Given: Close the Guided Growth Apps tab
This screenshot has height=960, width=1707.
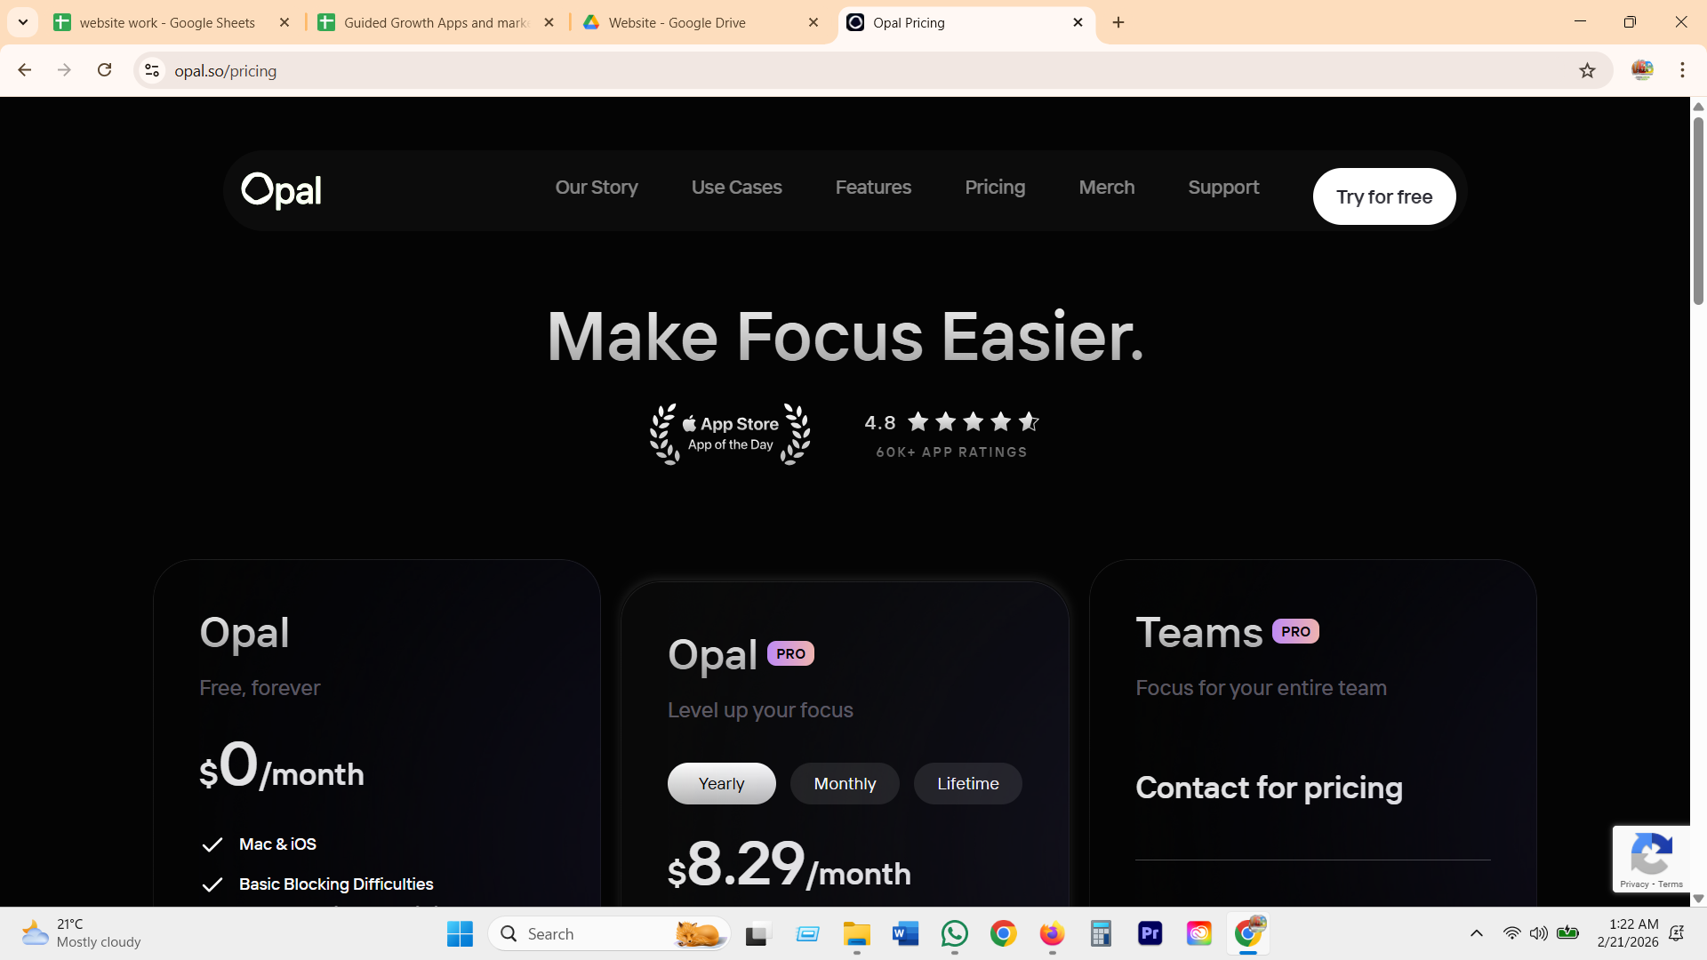Looking at the screenshot, I should [549, 22].
